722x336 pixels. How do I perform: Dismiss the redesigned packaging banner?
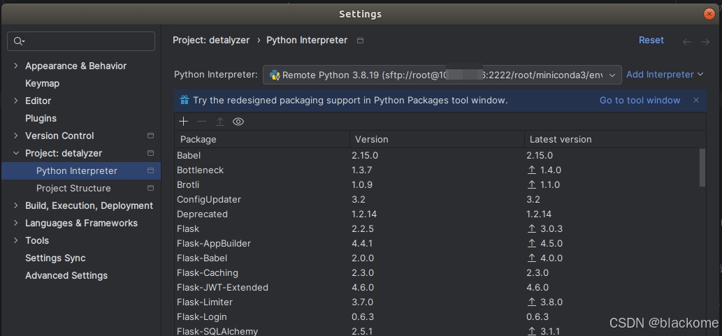(x=696, y=100)
